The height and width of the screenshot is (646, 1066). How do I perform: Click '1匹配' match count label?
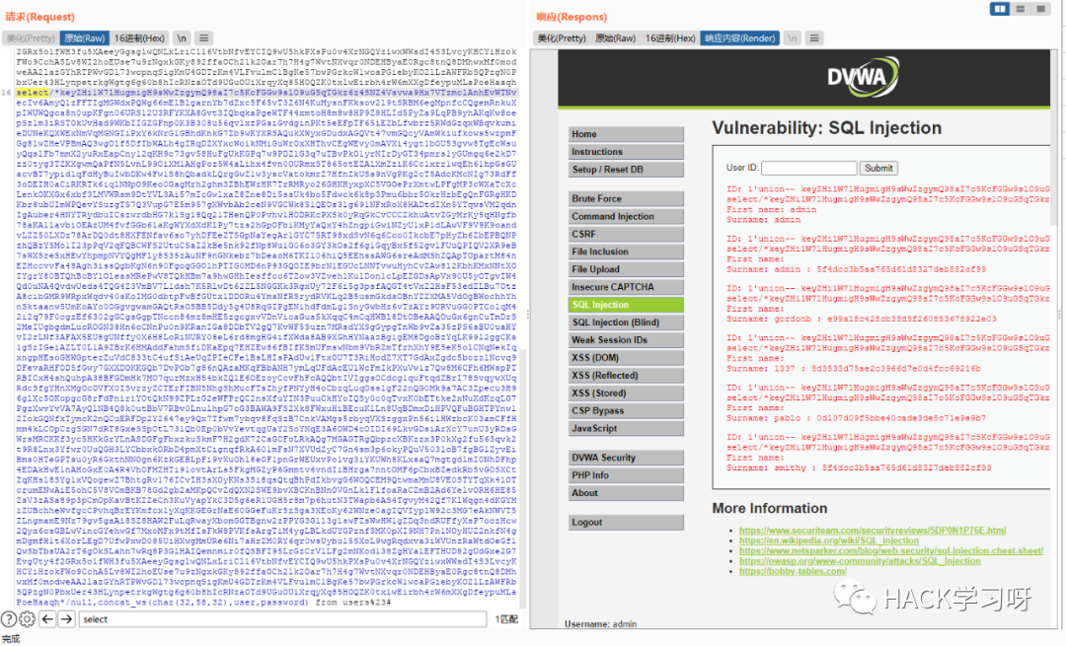click(506, 618)
